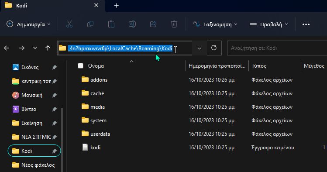Click the Αναζήτηση σε: Kodi search box
327x172 pixels.
click(277, 48)
